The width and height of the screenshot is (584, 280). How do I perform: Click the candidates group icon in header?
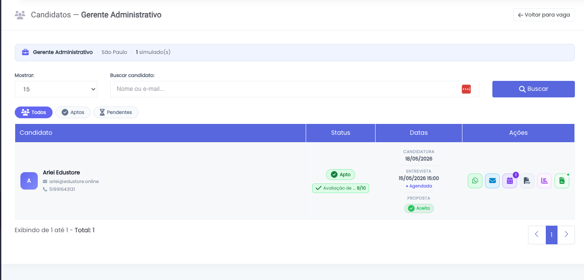20,15
